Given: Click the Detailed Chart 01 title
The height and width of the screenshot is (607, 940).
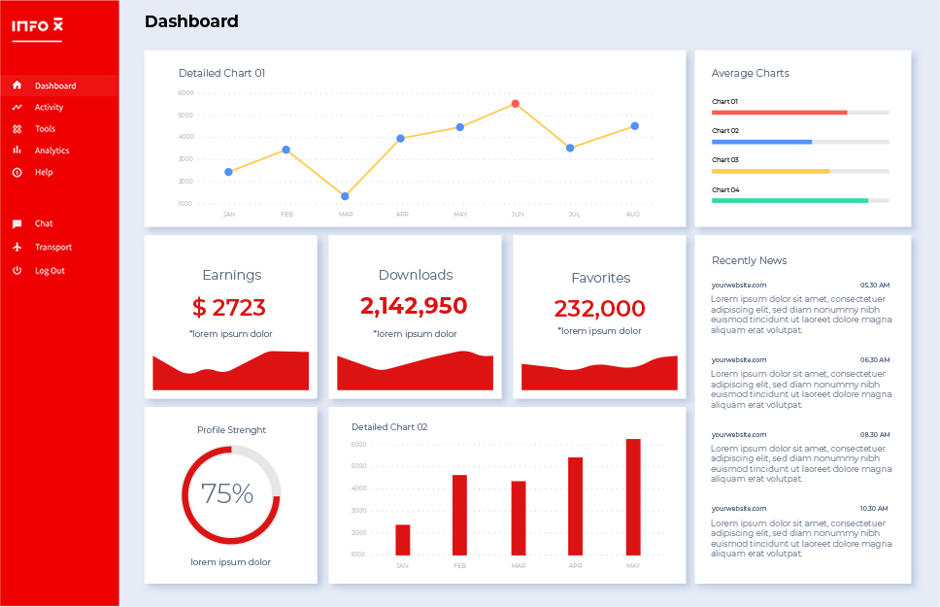Looking at the screenshot, I should [x=221, y=73].
